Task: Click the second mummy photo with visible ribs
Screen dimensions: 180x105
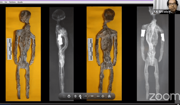Action: pyautogui.click(x=104, y=54)
